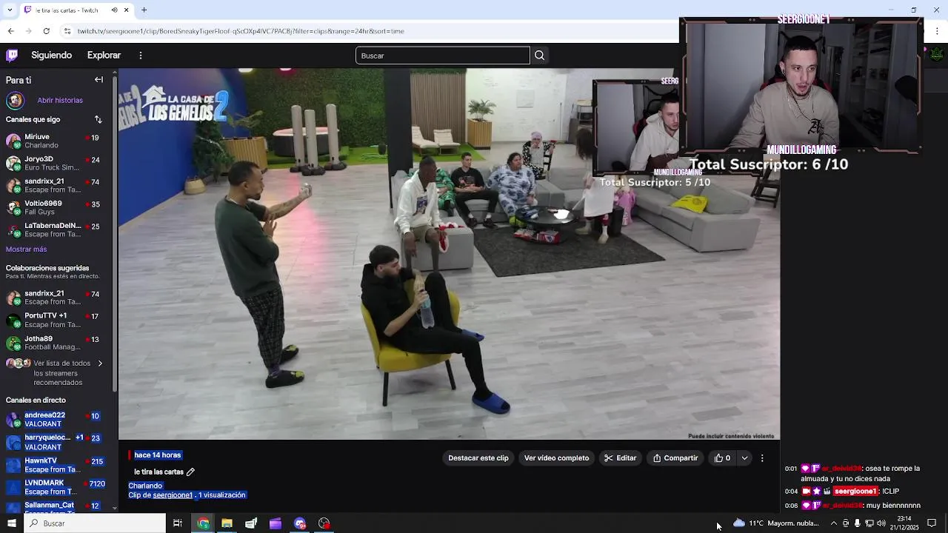The width and height of the screenshot is (948, 533).
Task: Open the weather widget in the taskbar
Action: tap(776, 523)
